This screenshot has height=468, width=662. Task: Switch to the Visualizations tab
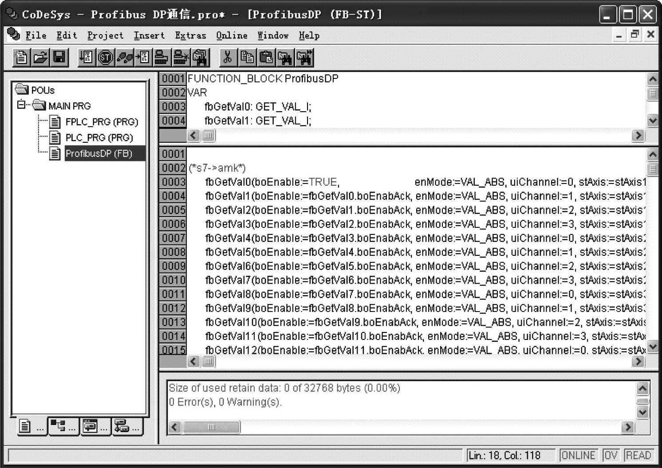(95, 426)
